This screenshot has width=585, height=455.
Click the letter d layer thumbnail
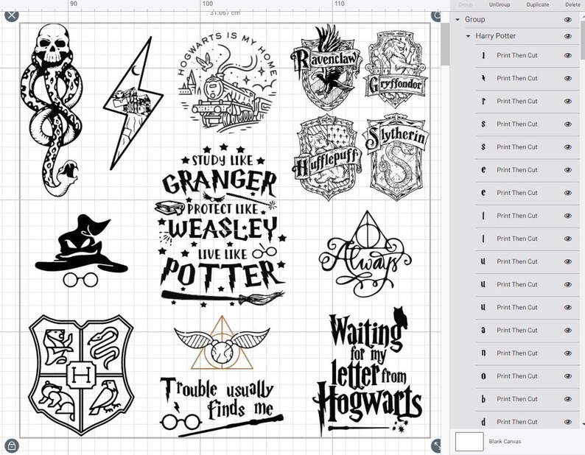click(483, 422)
